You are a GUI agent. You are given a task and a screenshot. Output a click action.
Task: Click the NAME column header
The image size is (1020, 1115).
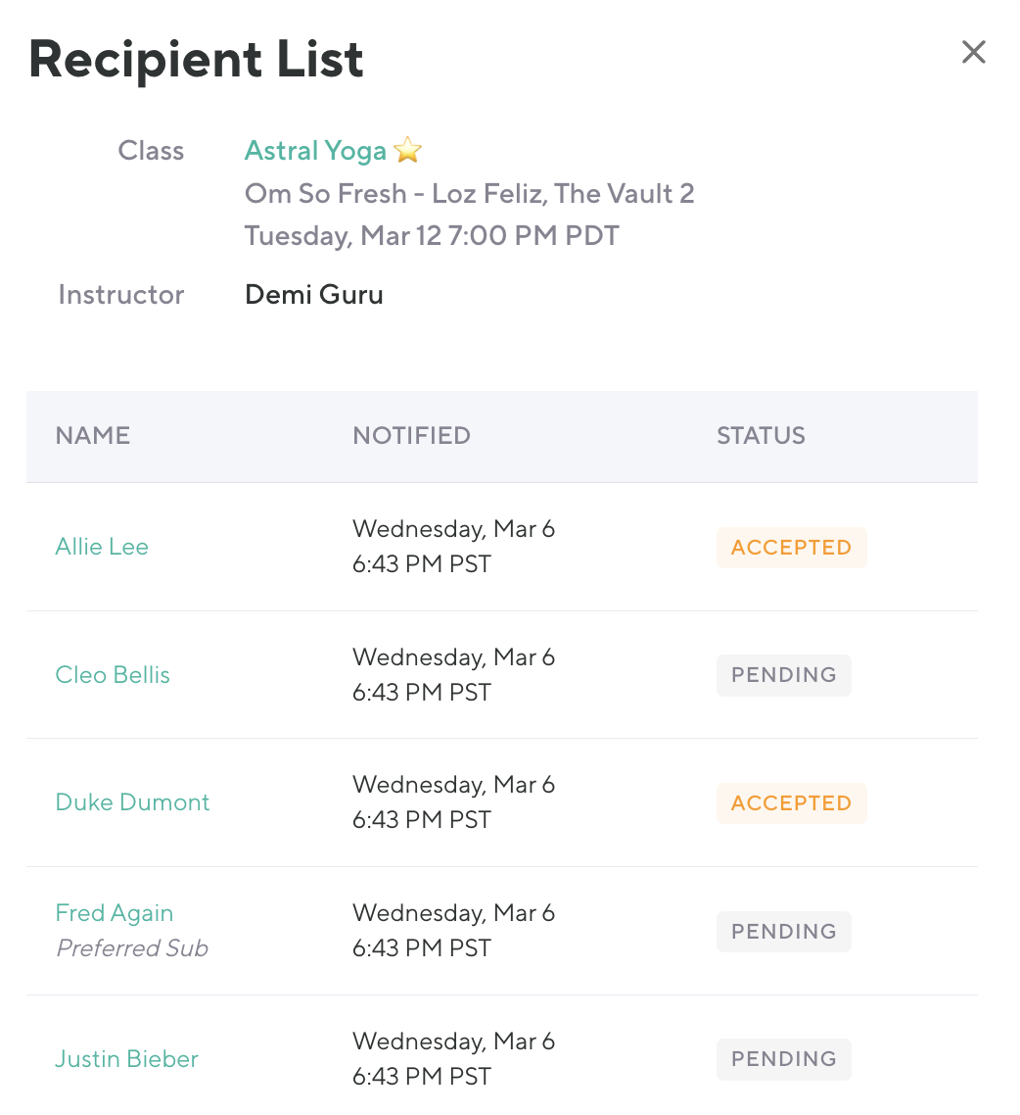click(93, 436)
